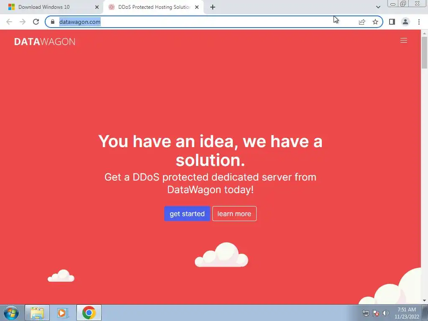Image resolution: width=428 pixels, height=321 pixels.
Task: Open the Action Center flag icon
Action: [376, 313]
